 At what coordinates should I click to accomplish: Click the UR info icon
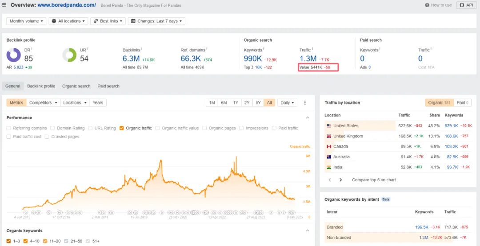click(x=88, y=48)
